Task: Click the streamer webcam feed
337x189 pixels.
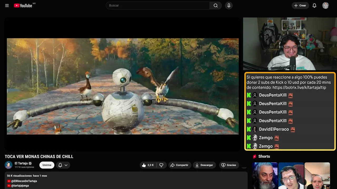Action: click(289, 44)
